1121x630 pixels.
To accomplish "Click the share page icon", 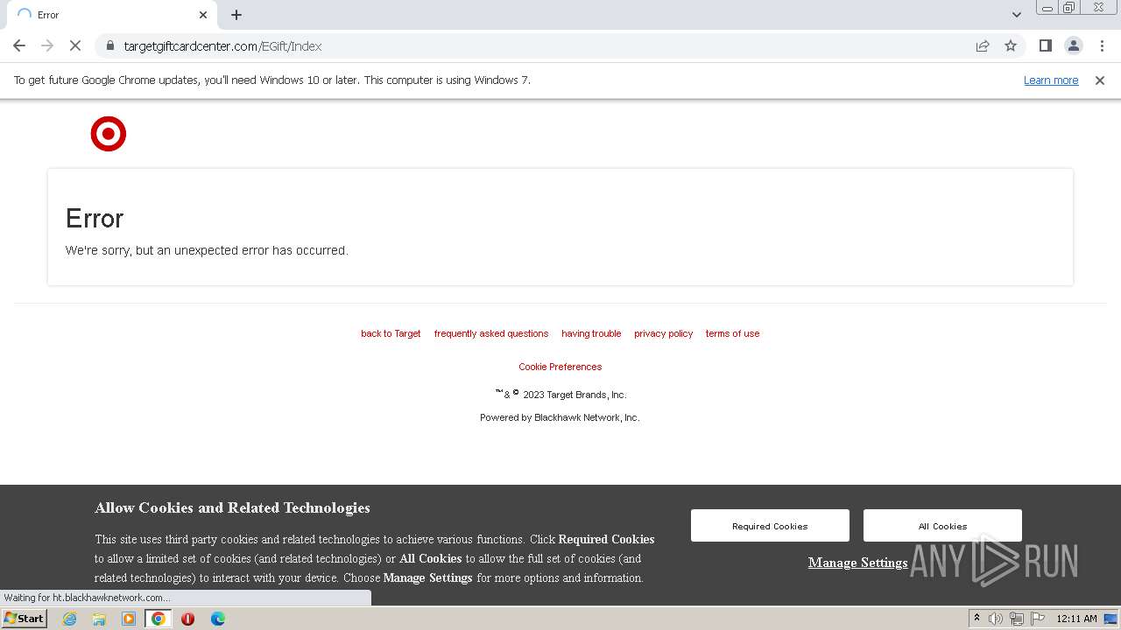I will (983, 46).
